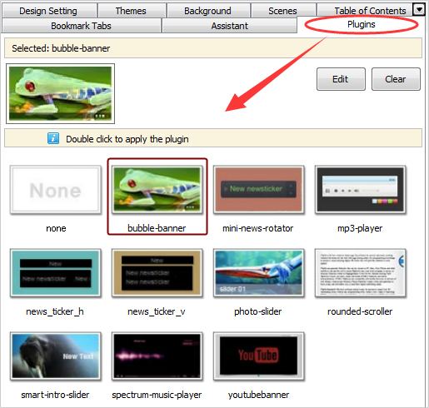
Task: Click the Clear button
Action: pos(396,79)
